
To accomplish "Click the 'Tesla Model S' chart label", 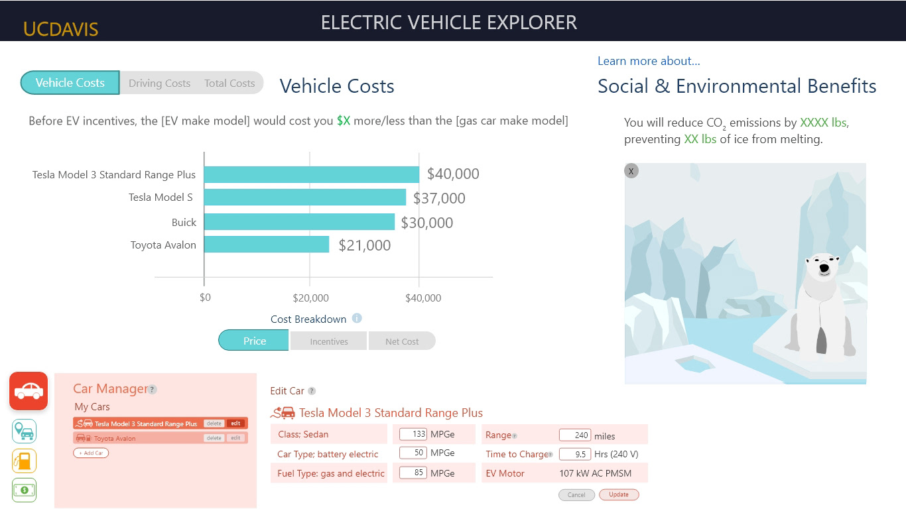I will 161,198.
